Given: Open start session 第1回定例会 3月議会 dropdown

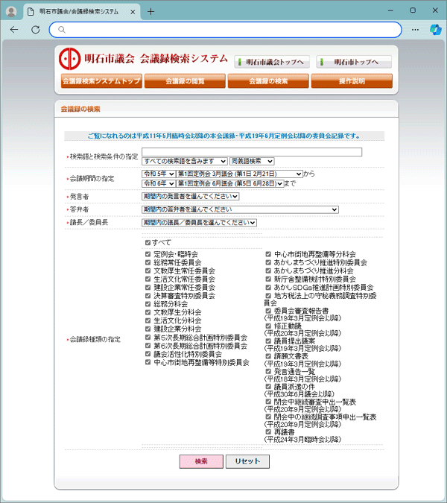Looking at the screenshot, I should 240,174.
